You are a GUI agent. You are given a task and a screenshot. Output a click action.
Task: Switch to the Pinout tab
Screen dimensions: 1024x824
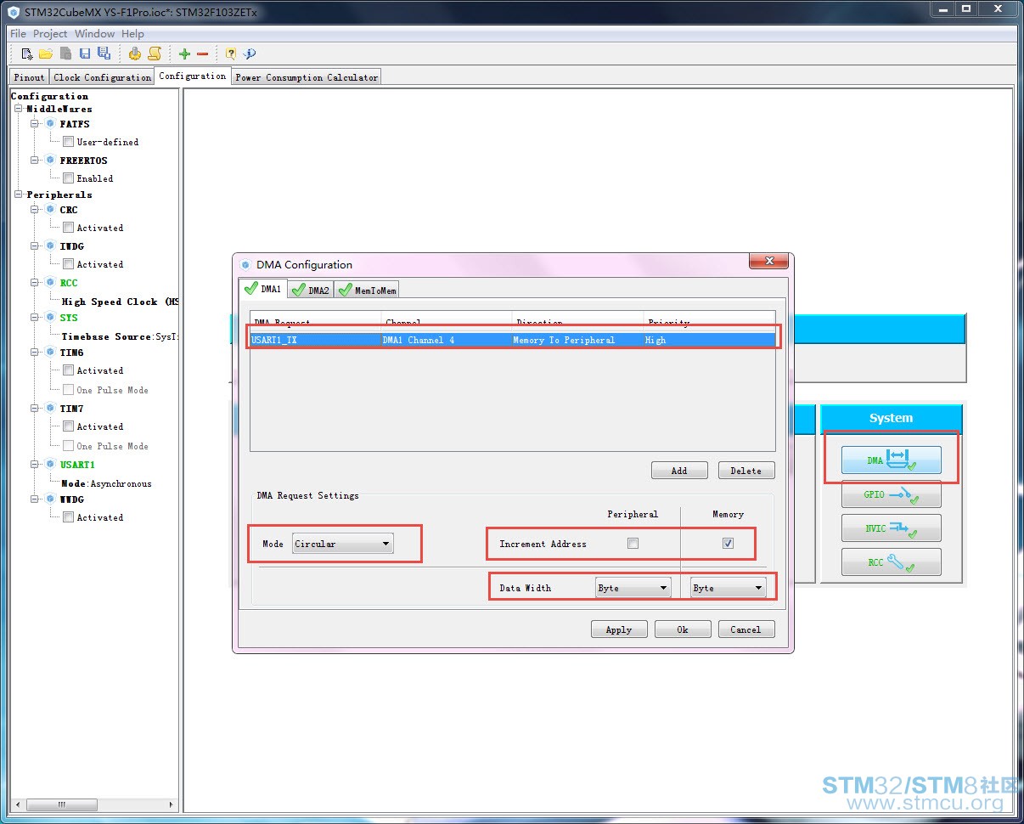pyautogui.click(x=29, y=77)
